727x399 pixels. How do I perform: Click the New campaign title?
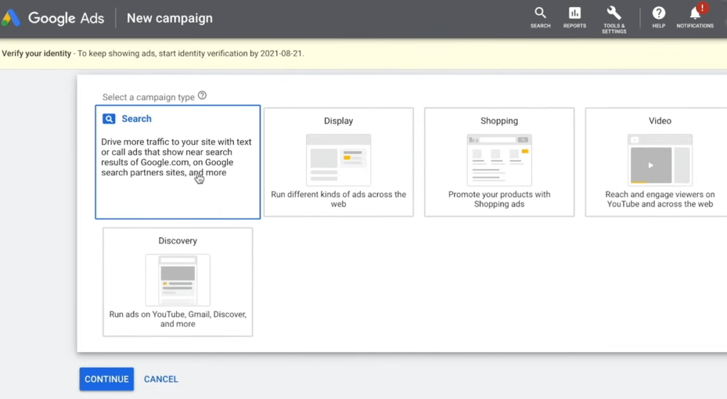coord(170,18)
